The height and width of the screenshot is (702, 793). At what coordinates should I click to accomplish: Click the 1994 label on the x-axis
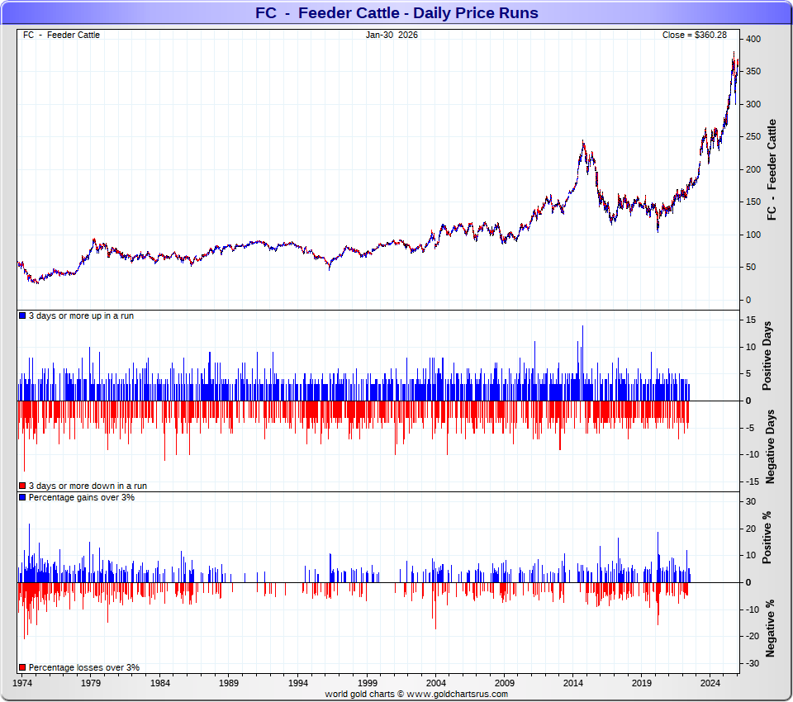(x=298, y=683)
